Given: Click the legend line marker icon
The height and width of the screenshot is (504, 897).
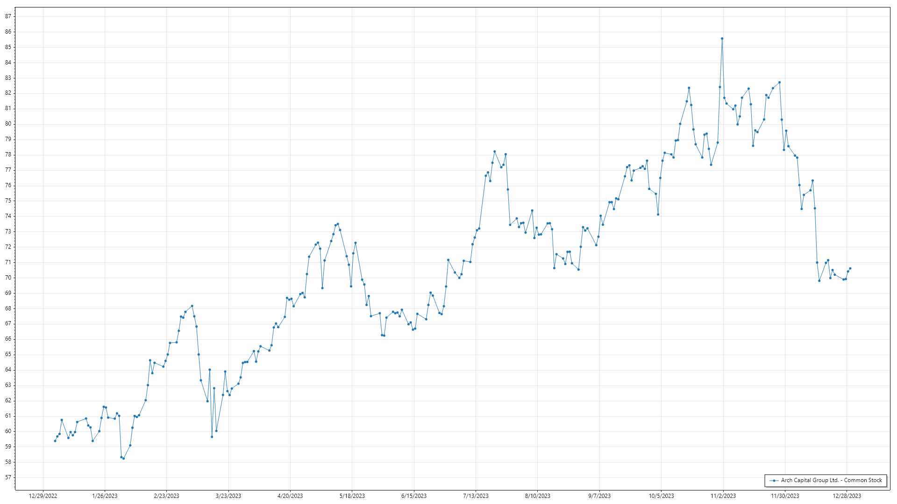Looking at the screenshot, I should 774,481.
